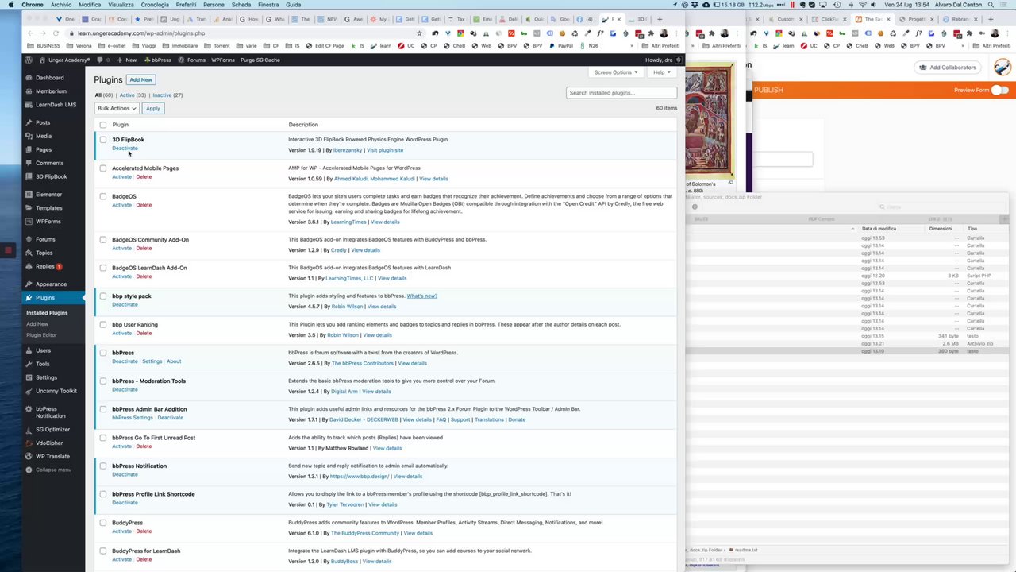This screenshot has height=572, width=1016.
Task: Click the WordPress logo in admin bar
Action: 29,60
